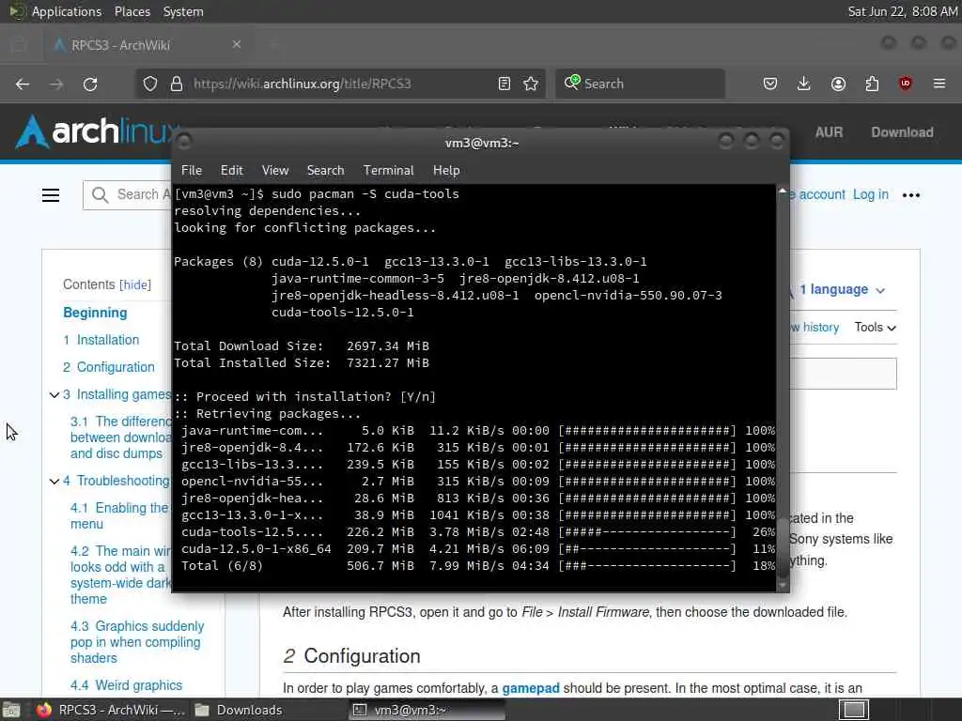Open the terminal File menu
The image size is (962, 721).
192,171
